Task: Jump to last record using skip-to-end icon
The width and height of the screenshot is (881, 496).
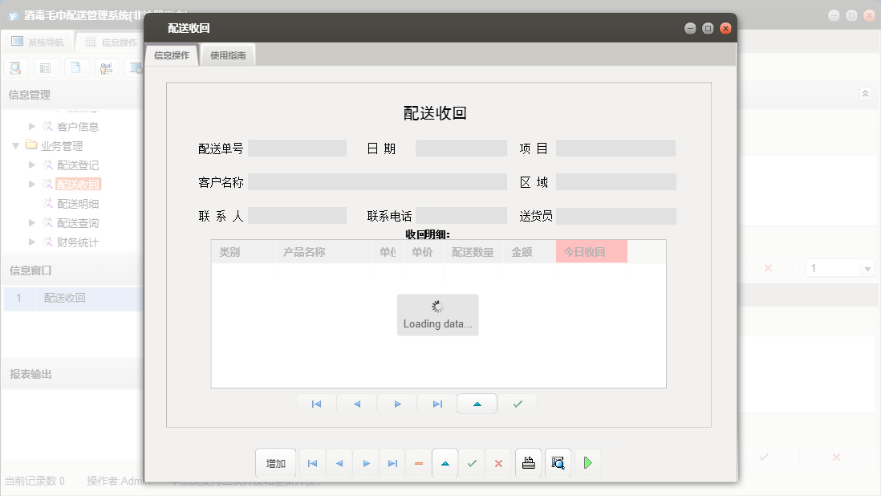Action: click(x=392, y=462)
